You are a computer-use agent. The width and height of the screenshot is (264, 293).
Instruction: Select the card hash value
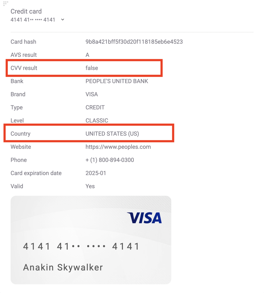pyautogui.click(x=134, y=42)
